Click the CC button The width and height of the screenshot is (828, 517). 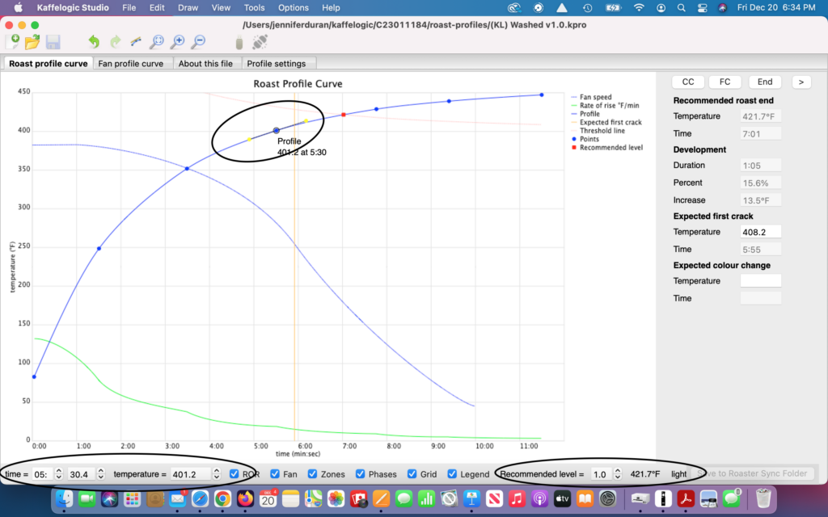tap(688, 82)
